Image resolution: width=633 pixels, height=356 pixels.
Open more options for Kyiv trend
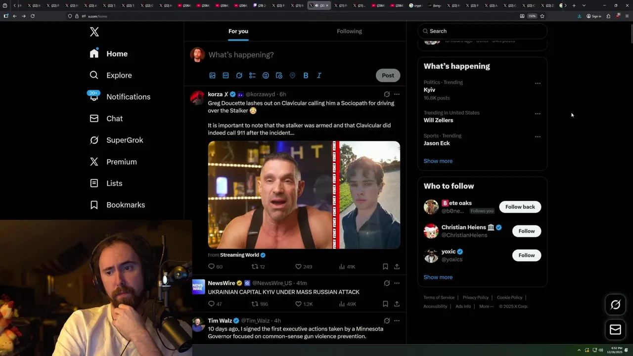pos(538,84)
